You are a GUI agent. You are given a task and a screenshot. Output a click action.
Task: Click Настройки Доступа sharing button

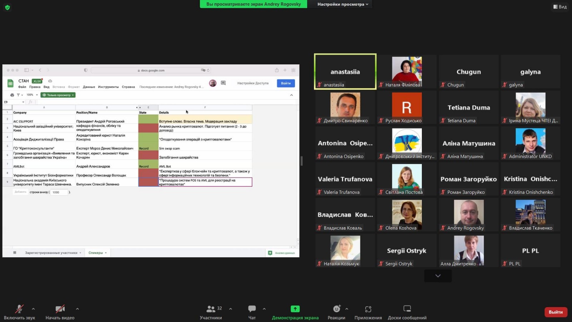253,83
